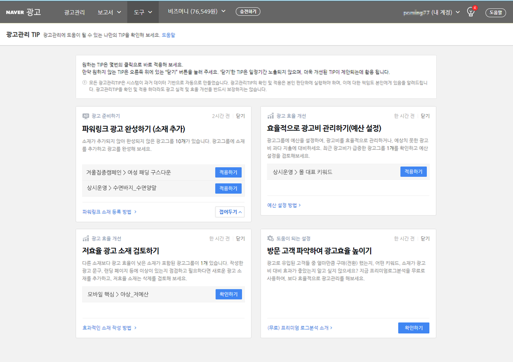The image size is (513, 362).
Task: Click the chart icon above 저효율 광고 소재 검토하기
Action: pos(86,238)
